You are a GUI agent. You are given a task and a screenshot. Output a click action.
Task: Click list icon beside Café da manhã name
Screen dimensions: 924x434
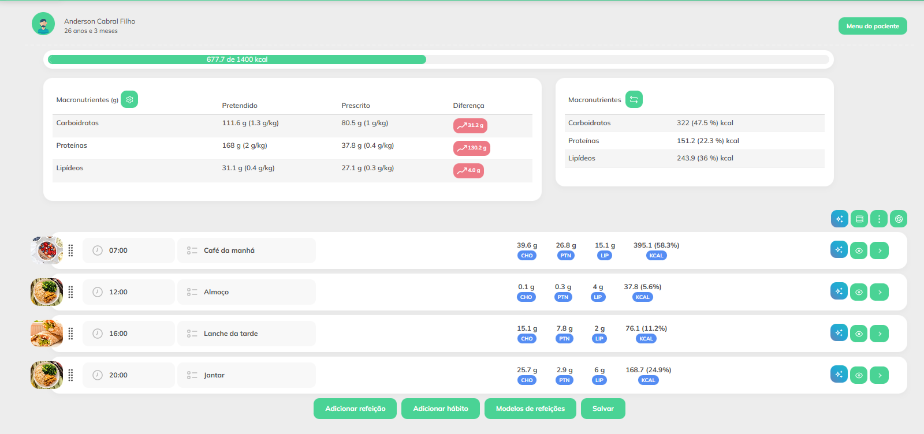pos(192,250)
